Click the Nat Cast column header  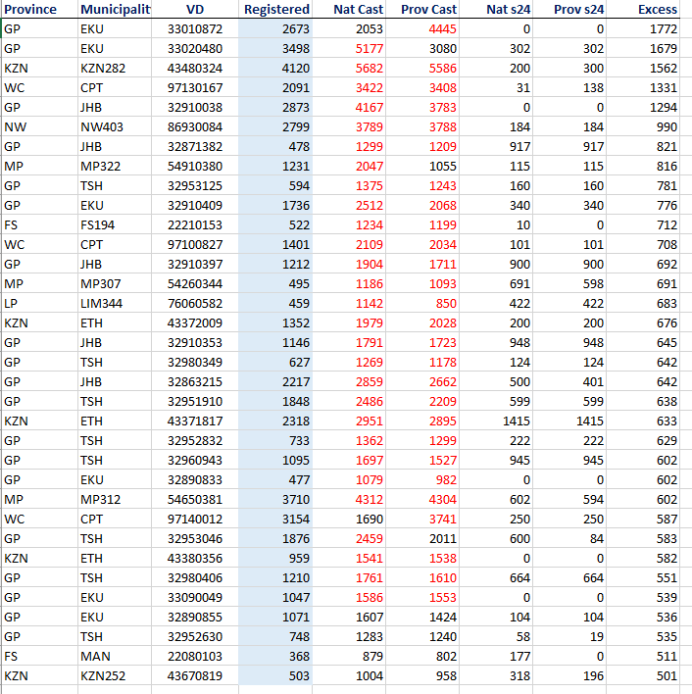pyautogui.click(x=359, y=9)
